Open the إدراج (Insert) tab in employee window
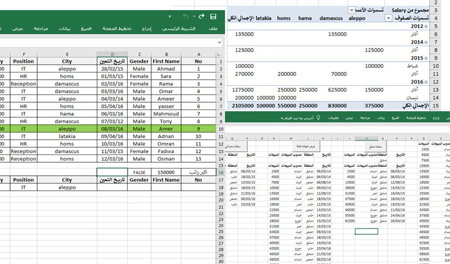 (x=147, y=29)
